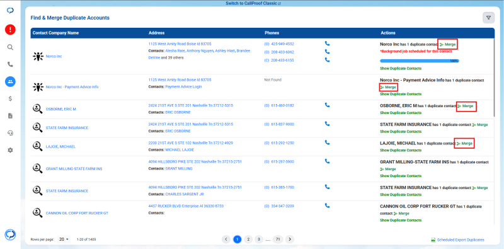Open the contacts people sidebar icon
Screen dimensions: 504x249
10,81
